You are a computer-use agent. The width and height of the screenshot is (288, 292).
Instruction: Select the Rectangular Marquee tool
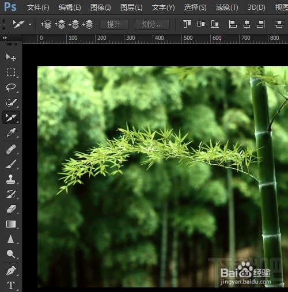pyautogui.click(x=11, y=73)
